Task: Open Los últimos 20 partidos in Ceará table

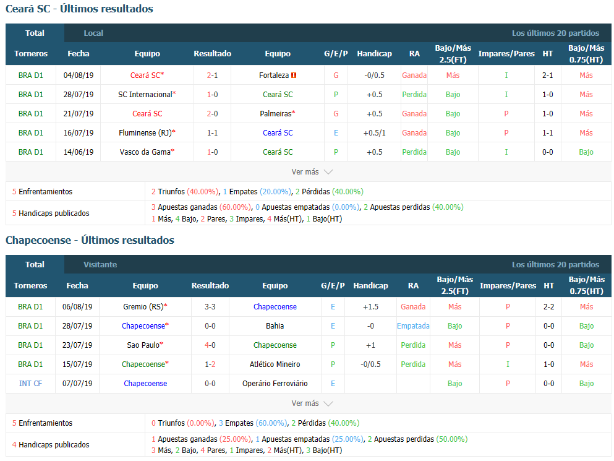Action: (x=555, y=33)
